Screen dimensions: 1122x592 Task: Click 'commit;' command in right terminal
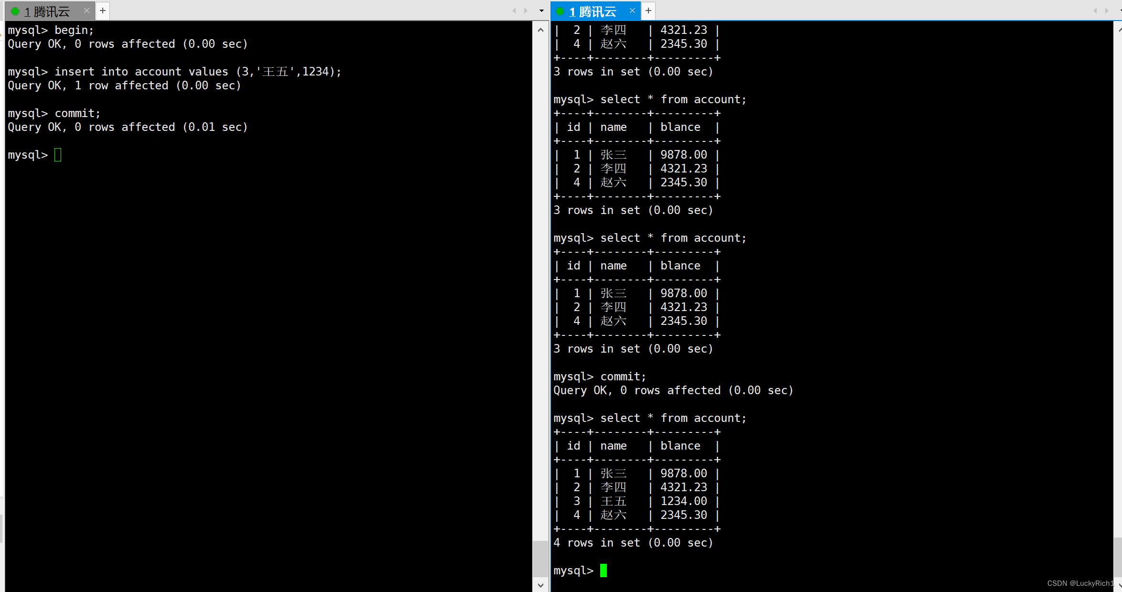[x=623, y=377]
